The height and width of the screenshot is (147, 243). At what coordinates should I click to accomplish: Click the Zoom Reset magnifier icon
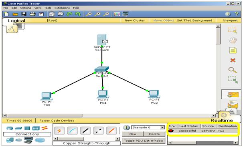pyautogui.click(x=97, y=14)
